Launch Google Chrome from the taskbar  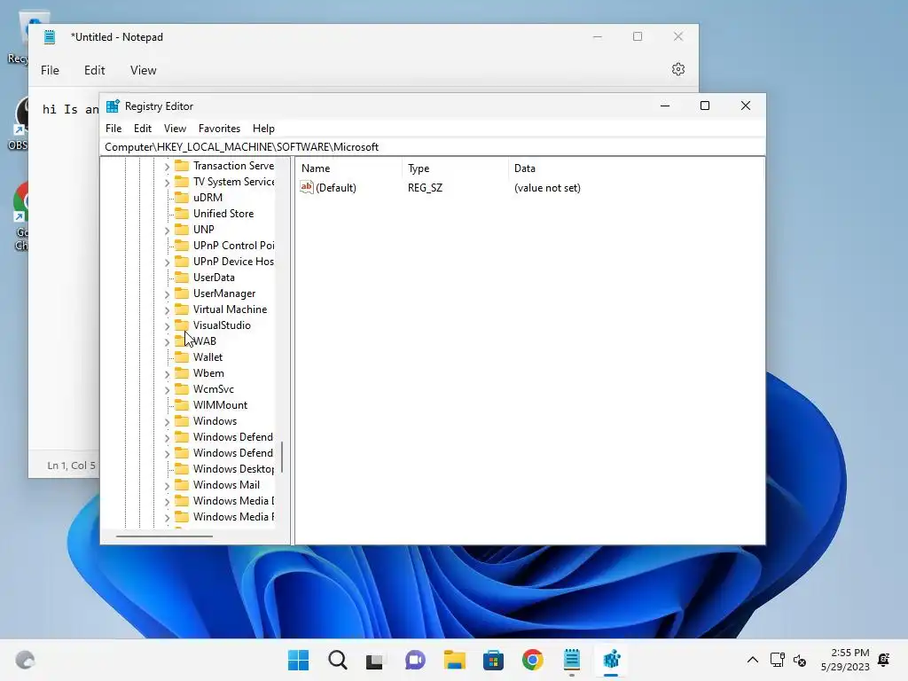pyautogui.click(x=533, y=660)
